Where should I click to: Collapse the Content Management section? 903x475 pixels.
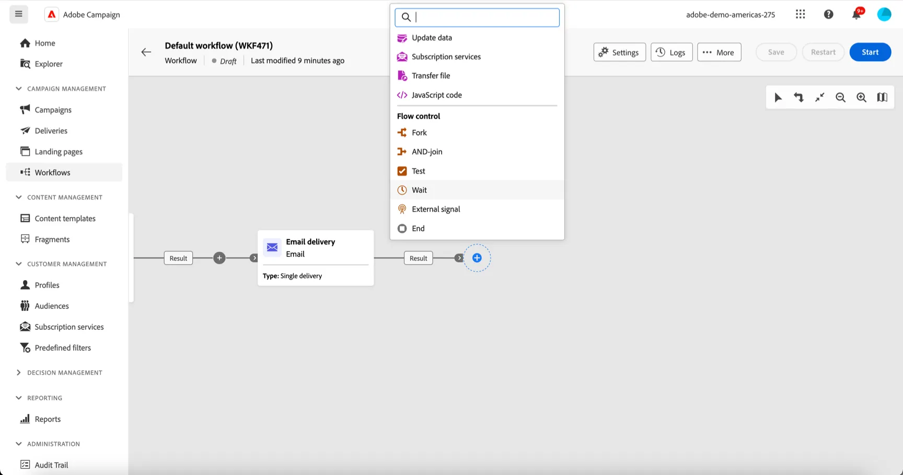pyautogui.click(x=19, y=198)
